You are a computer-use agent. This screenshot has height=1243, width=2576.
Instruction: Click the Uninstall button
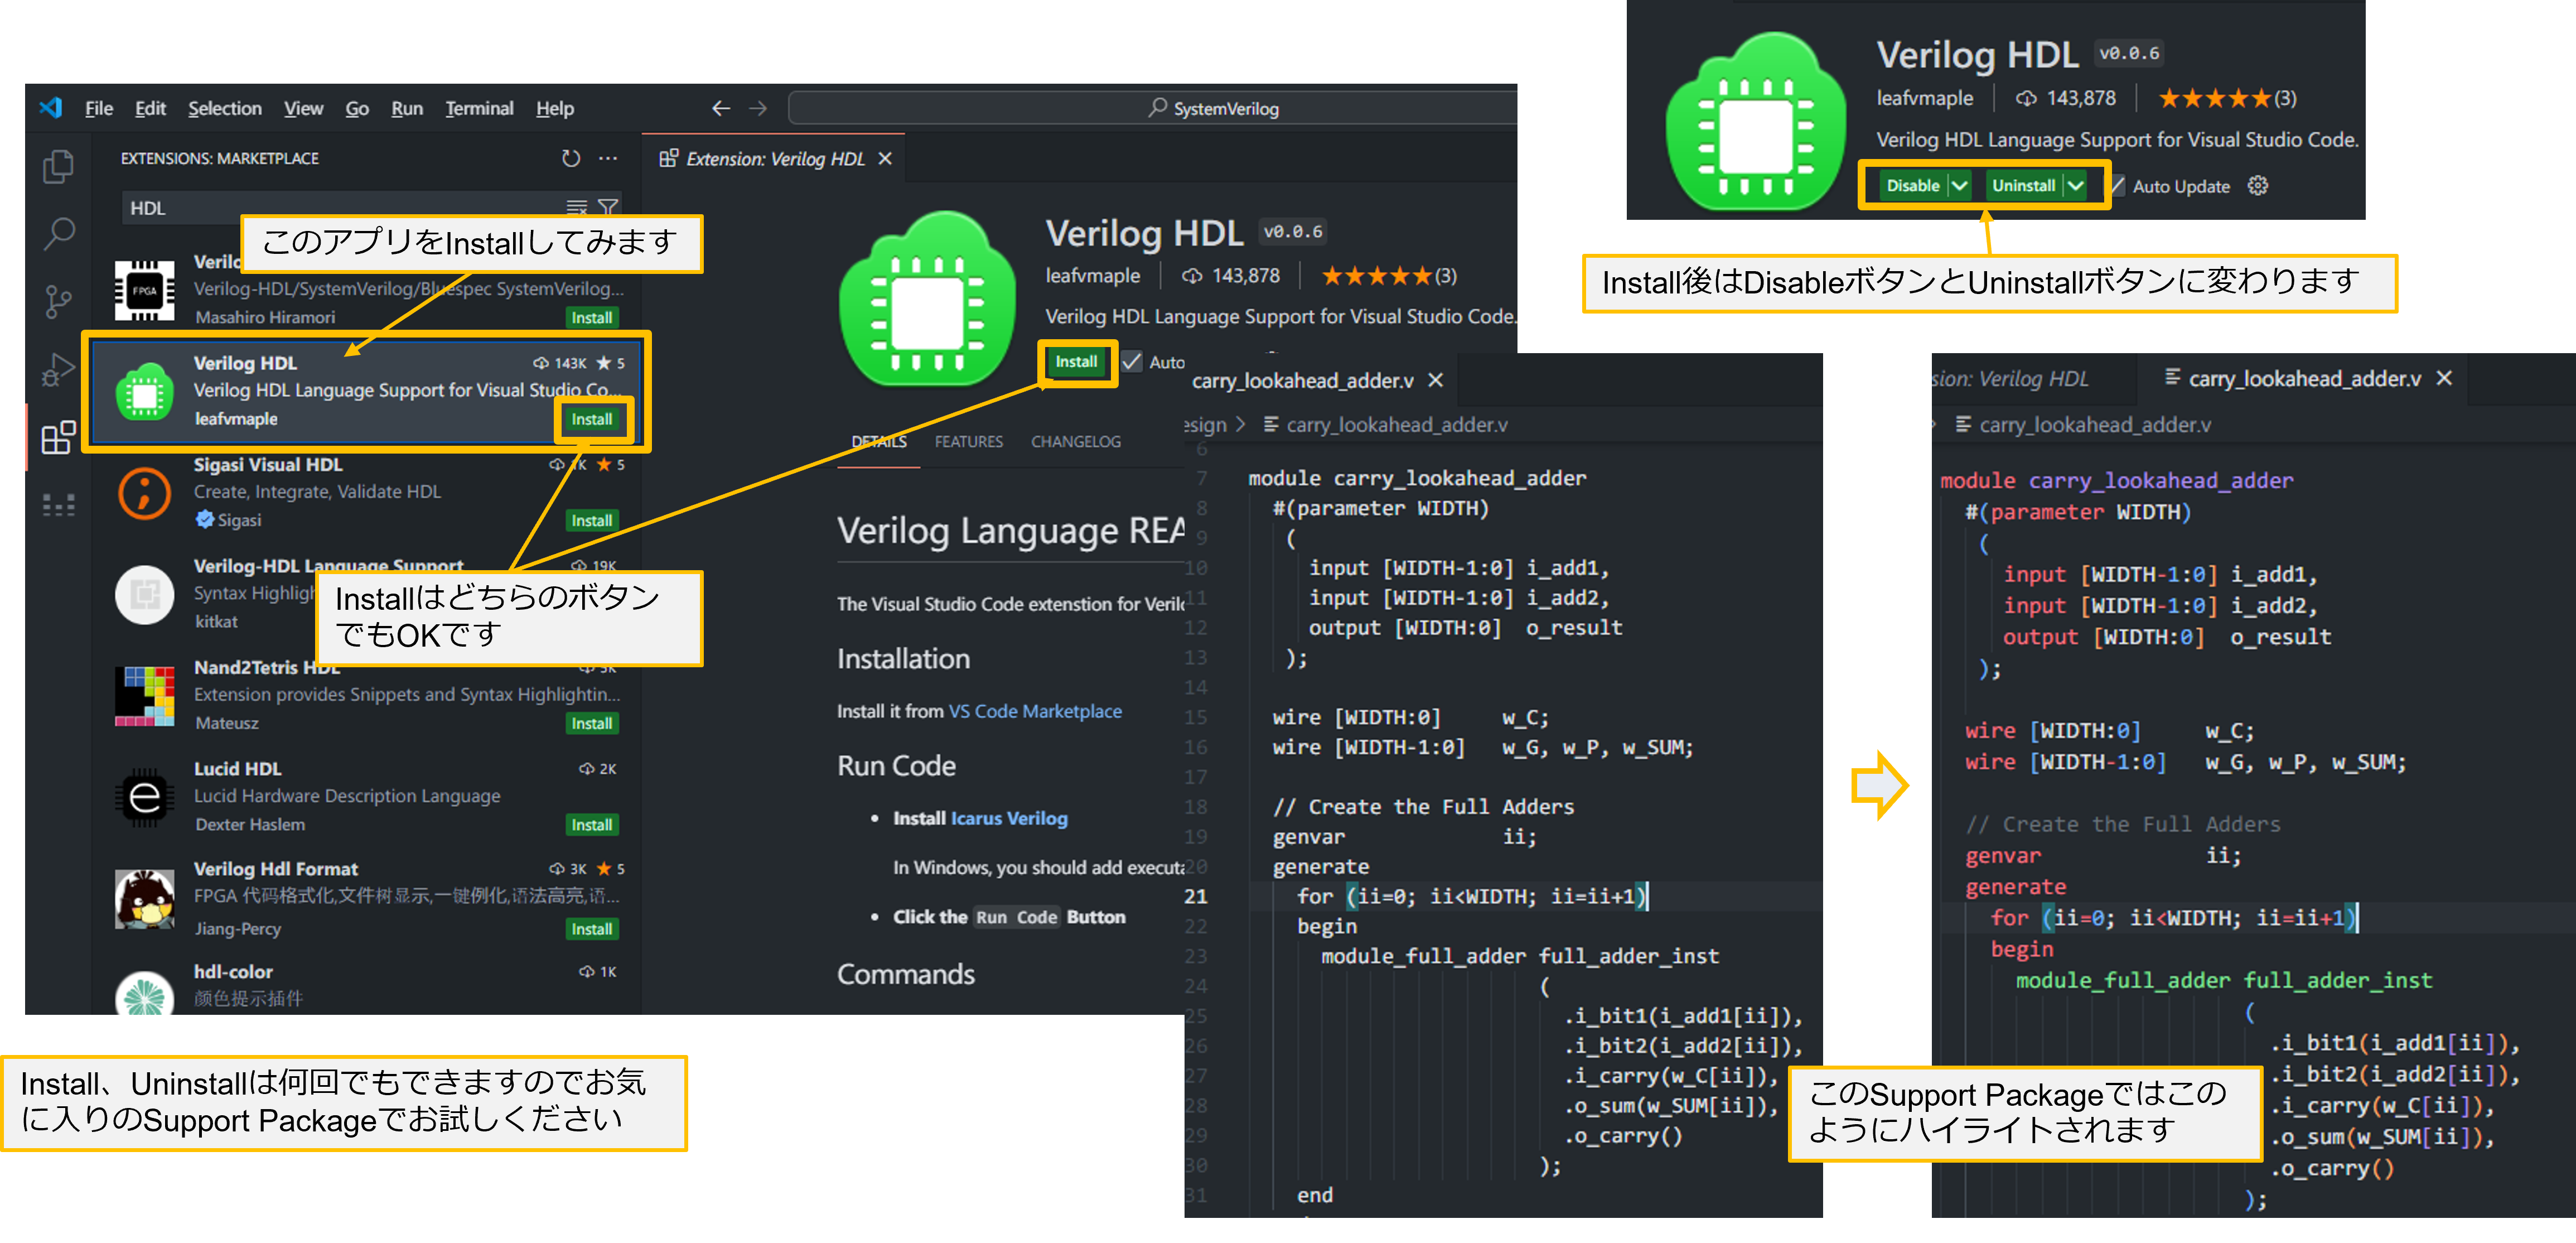[2023, 186]
